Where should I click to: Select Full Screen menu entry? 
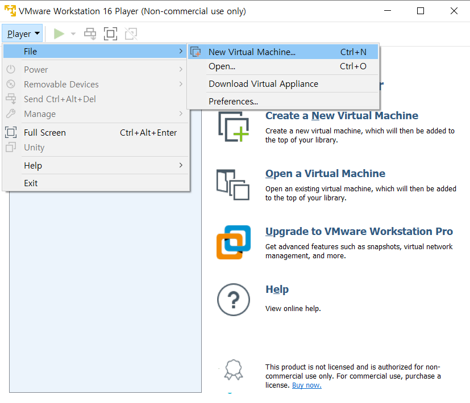(x=95, y=133)
